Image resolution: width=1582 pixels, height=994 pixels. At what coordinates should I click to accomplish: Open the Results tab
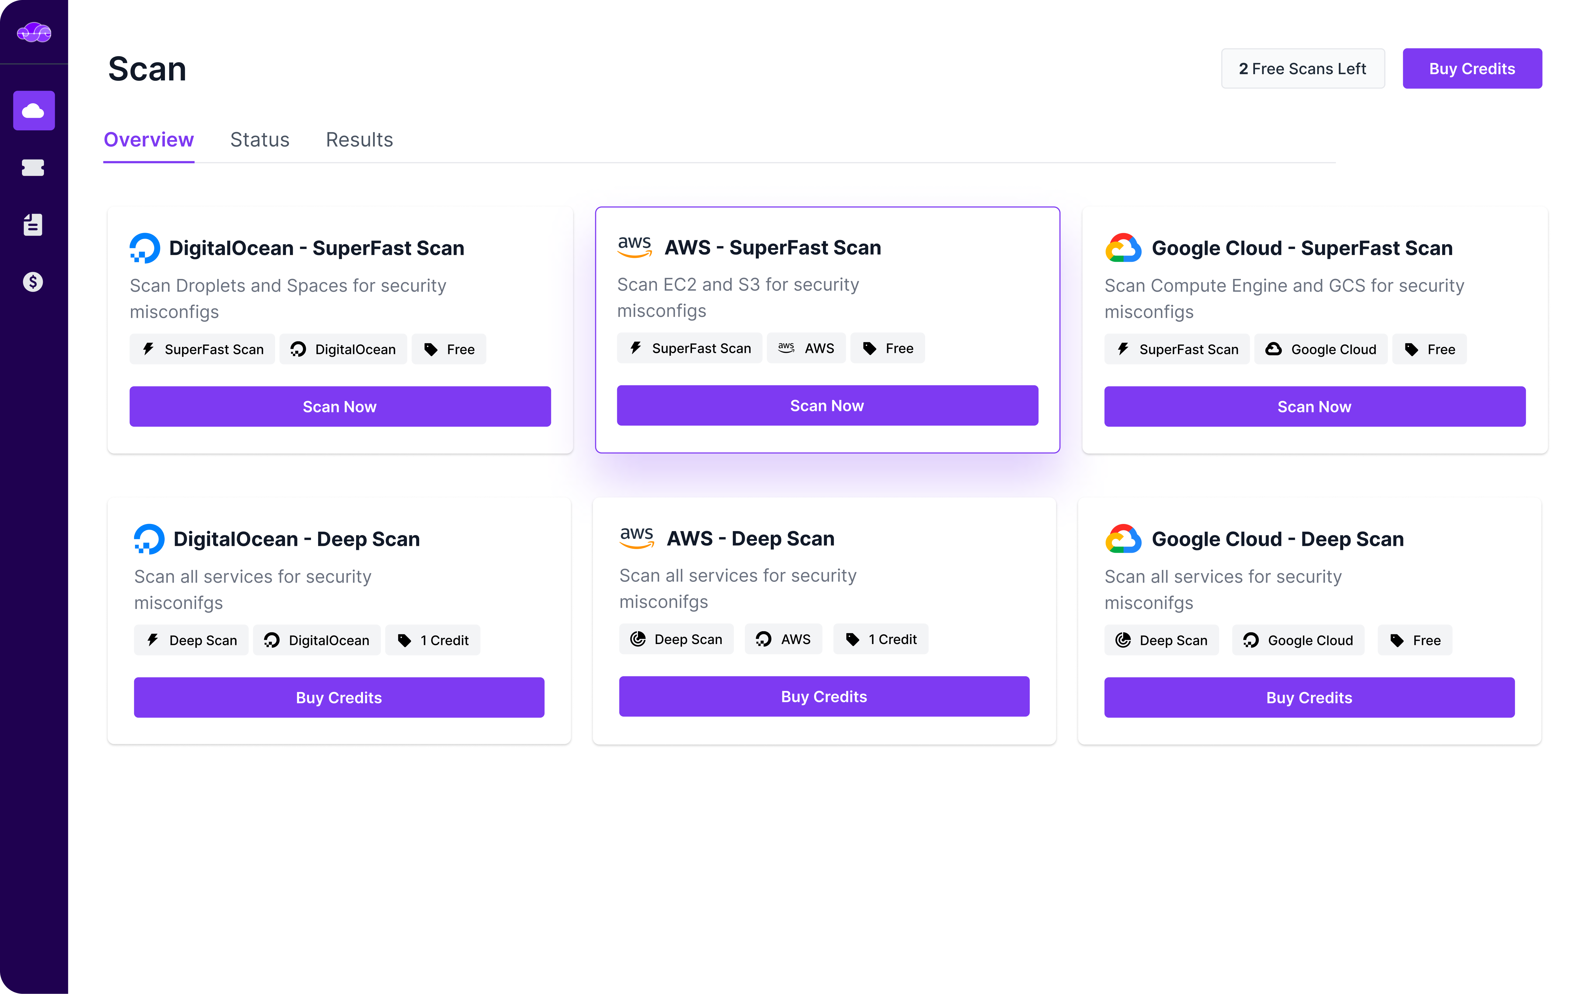pyautogui.click(x=359, y=140)
